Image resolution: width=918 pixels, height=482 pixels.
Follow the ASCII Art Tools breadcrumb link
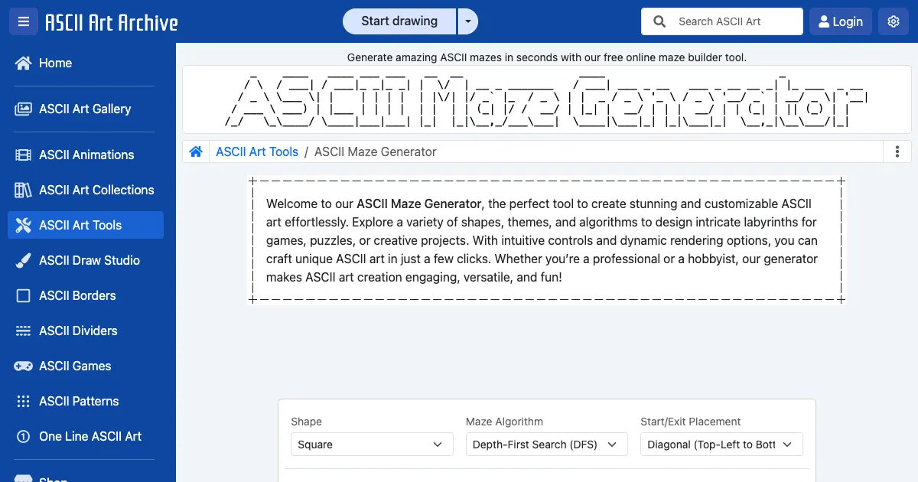(x=257, y=151)
